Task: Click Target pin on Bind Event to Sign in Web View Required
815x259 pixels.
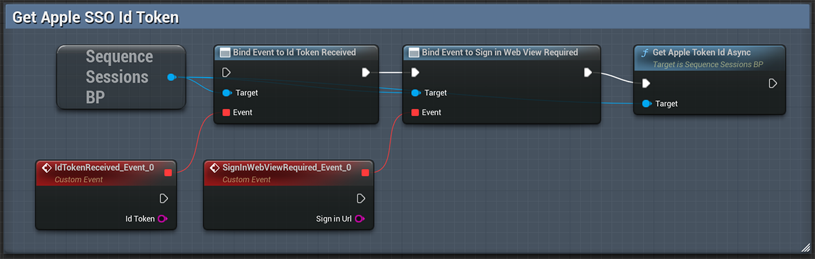Action: click(x=415, y=93)
